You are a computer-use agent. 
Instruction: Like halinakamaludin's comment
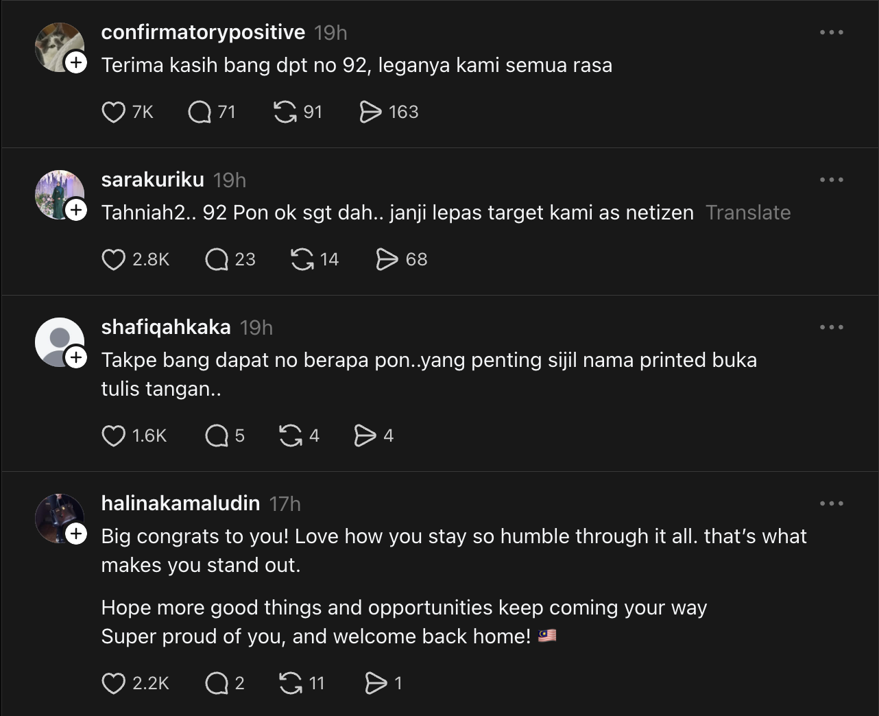[x=113, y=683]
